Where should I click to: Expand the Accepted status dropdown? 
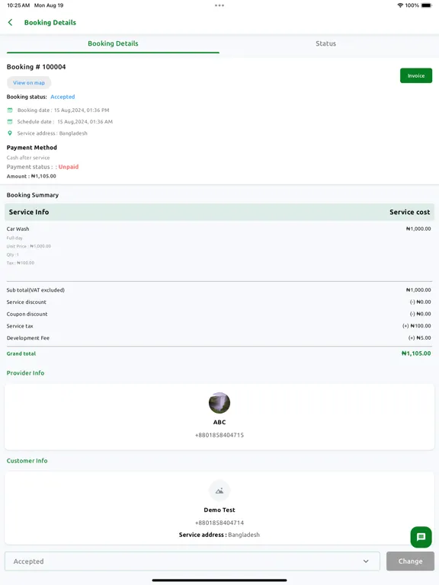(192, 561)
